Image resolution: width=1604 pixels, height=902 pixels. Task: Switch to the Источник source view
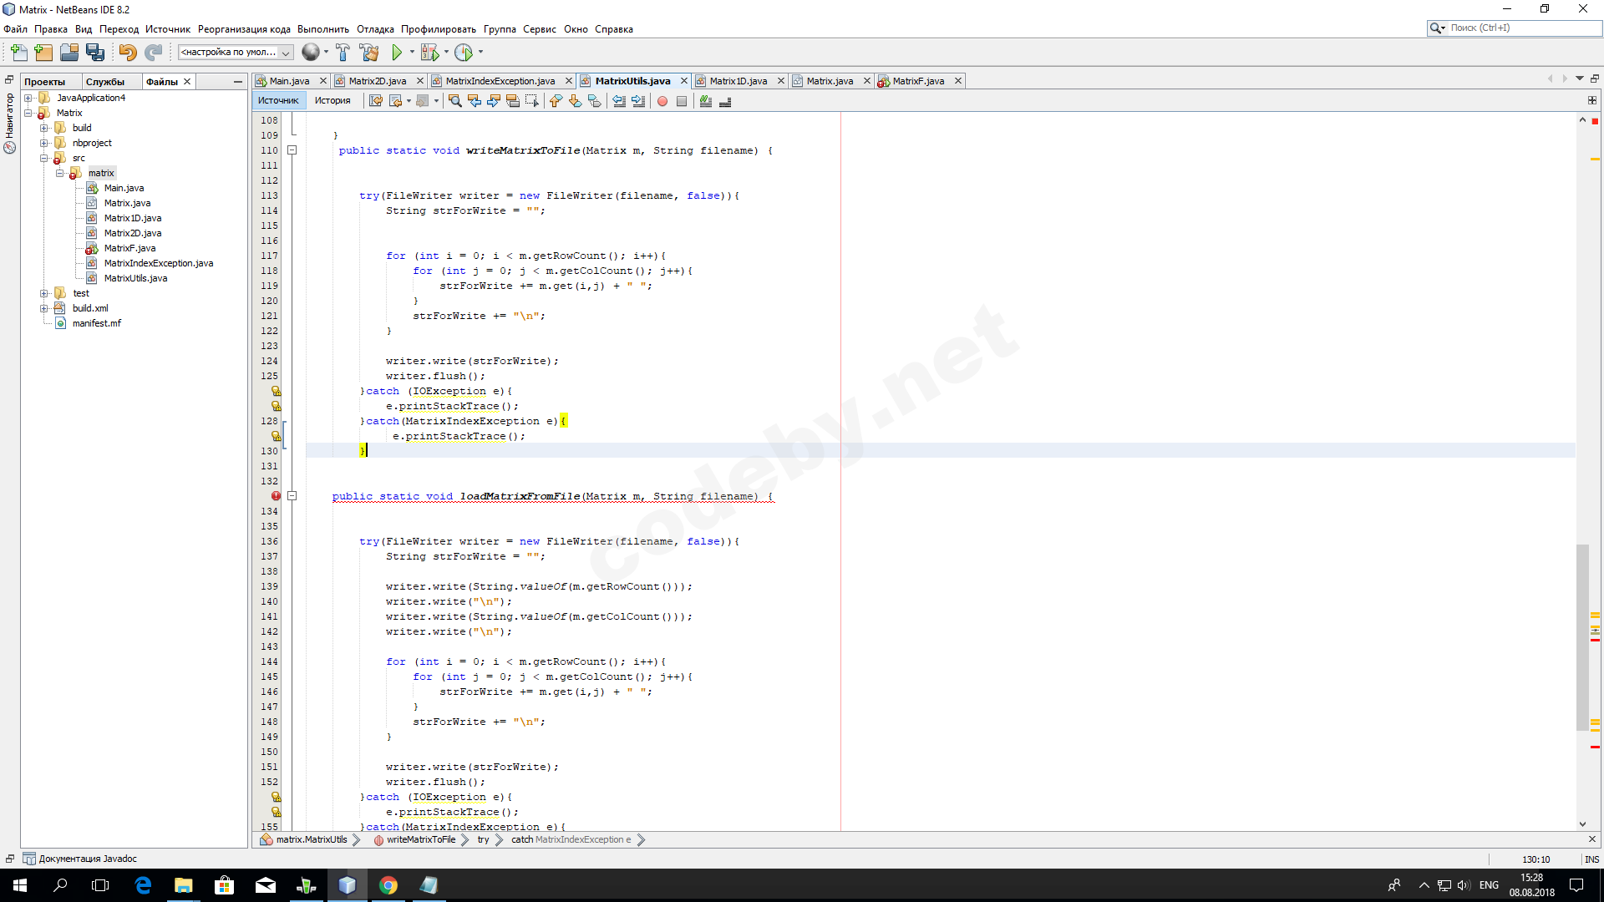tap(278, 101)
